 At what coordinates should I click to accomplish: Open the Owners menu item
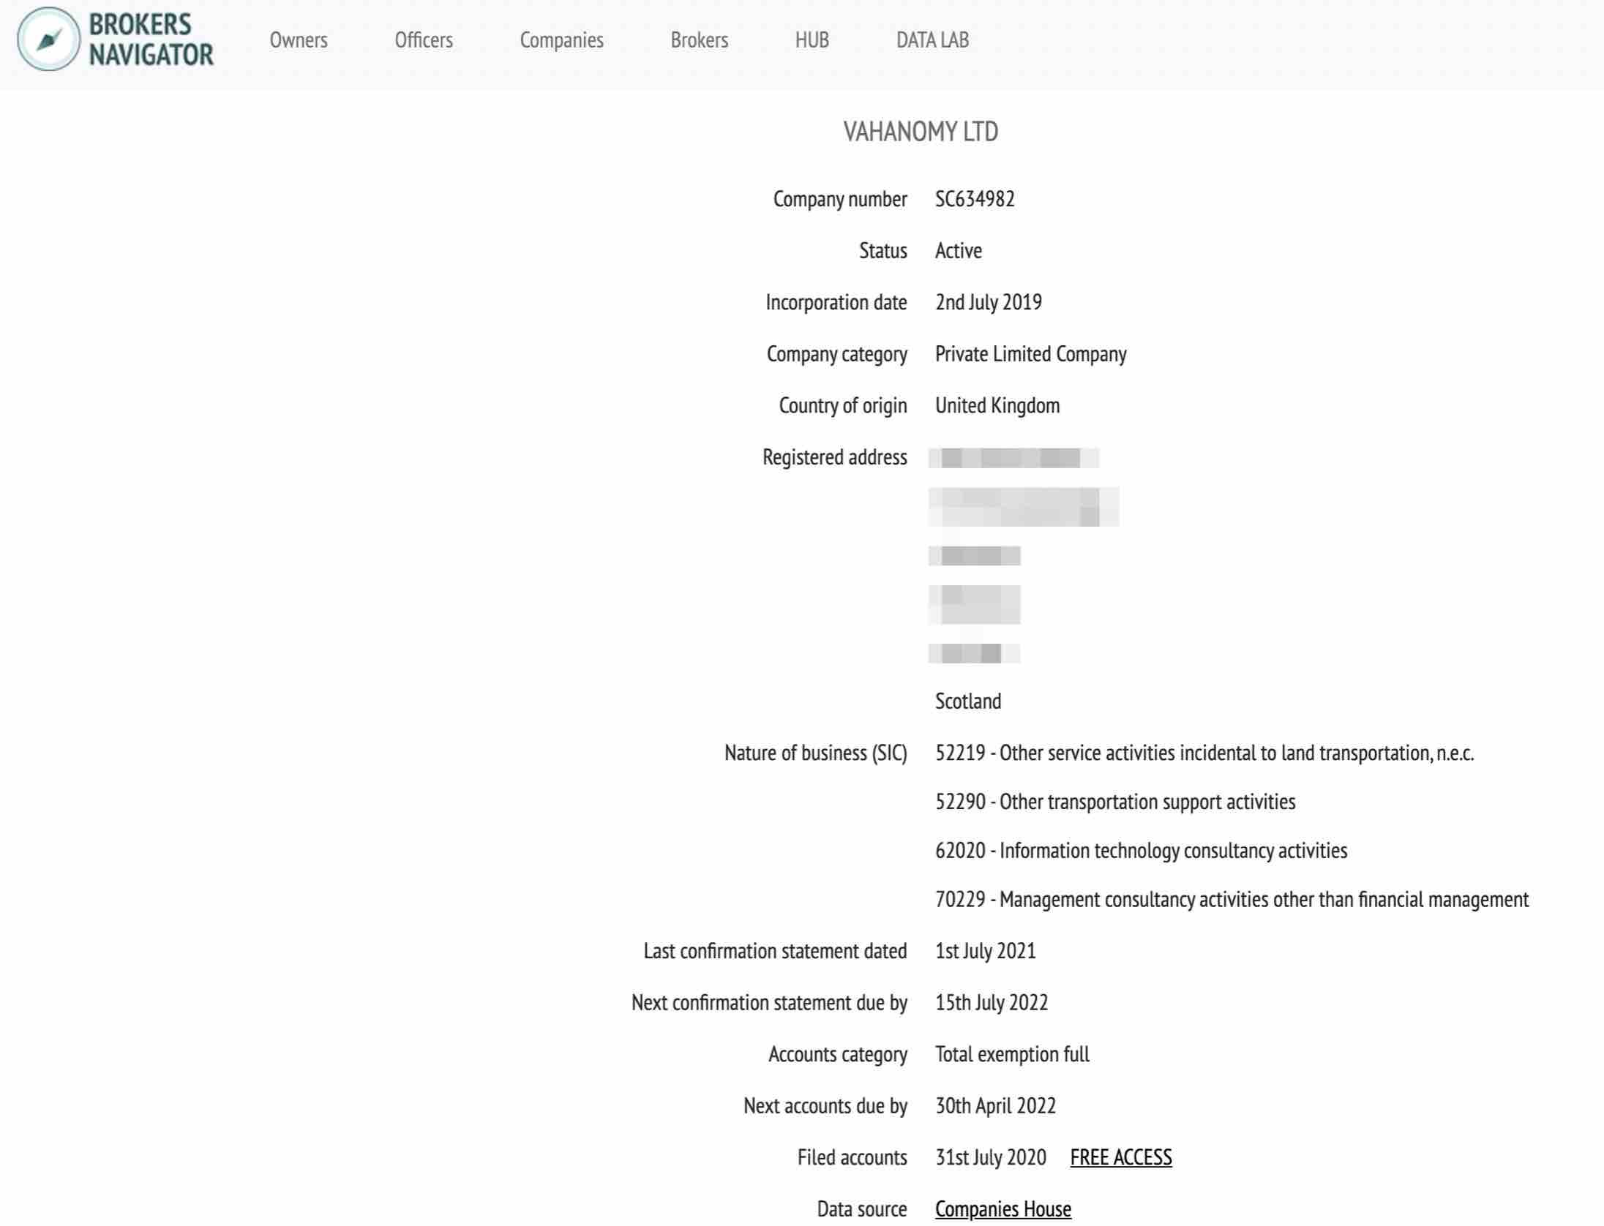tap(299, 40)
